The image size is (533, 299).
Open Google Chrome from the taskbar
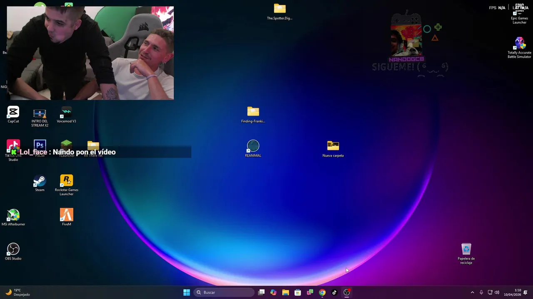pyautogui.click(x=322, y=292)
